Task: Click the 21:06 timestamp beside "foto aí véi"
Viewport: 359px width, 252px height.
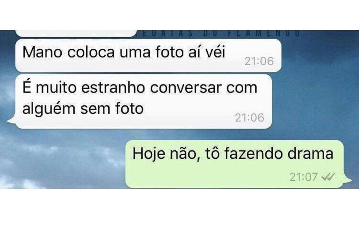Action: tap(259, 61)
